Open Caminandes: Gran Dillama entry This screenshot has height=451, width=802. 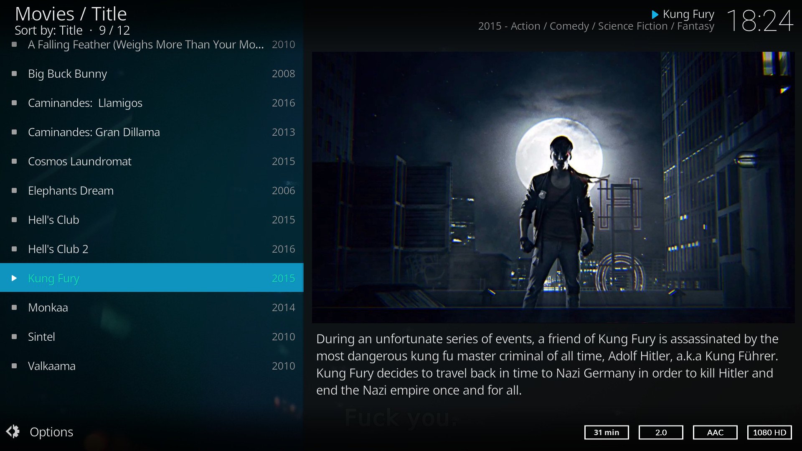(152, 132)
